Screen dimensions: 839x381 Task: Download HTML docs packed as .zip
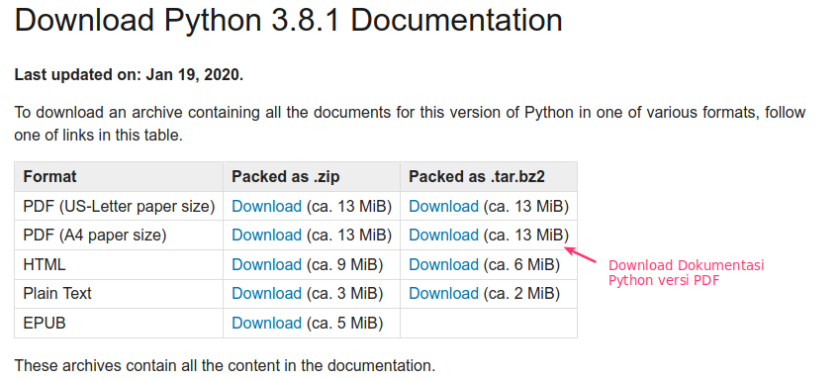pos(266,264)
